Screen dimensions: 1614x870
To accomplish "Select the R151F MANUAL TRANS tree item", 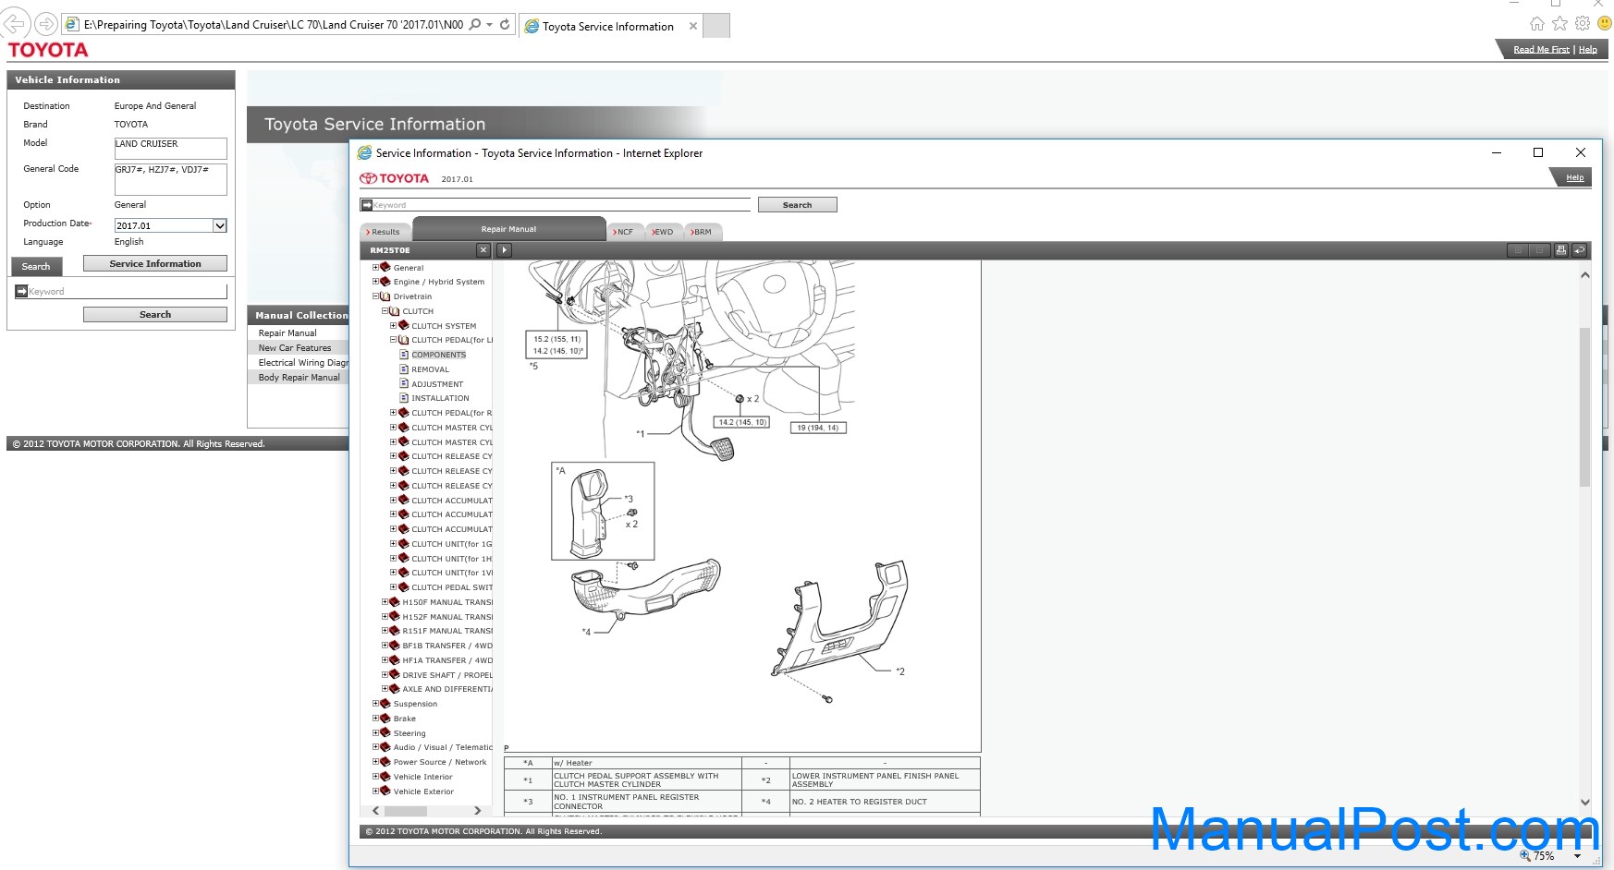I will 447,631.
